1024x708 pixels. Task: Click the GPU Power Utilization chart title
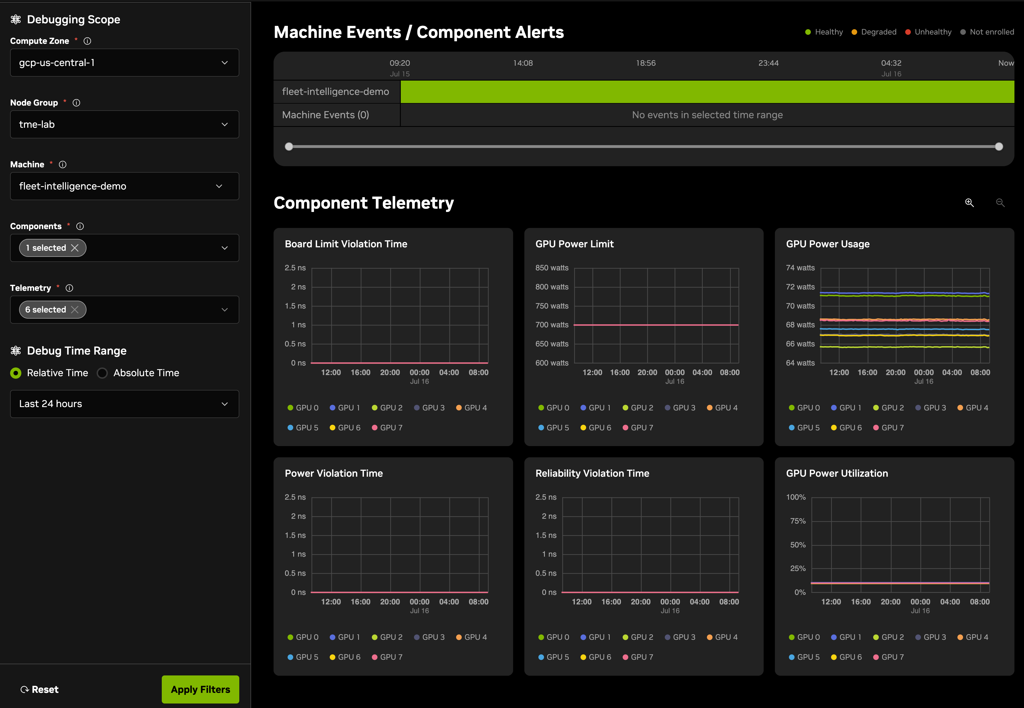[837, 473]
